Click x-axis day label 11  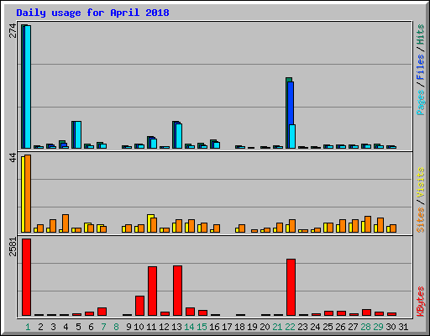[x=151, y=327]
